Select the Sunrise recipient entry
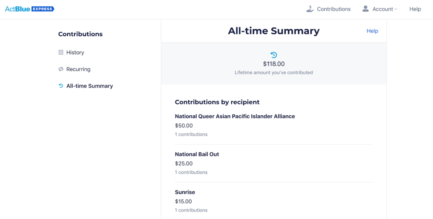Image resolution: width=433 pixels, height=219 pixels. [185, 192]
